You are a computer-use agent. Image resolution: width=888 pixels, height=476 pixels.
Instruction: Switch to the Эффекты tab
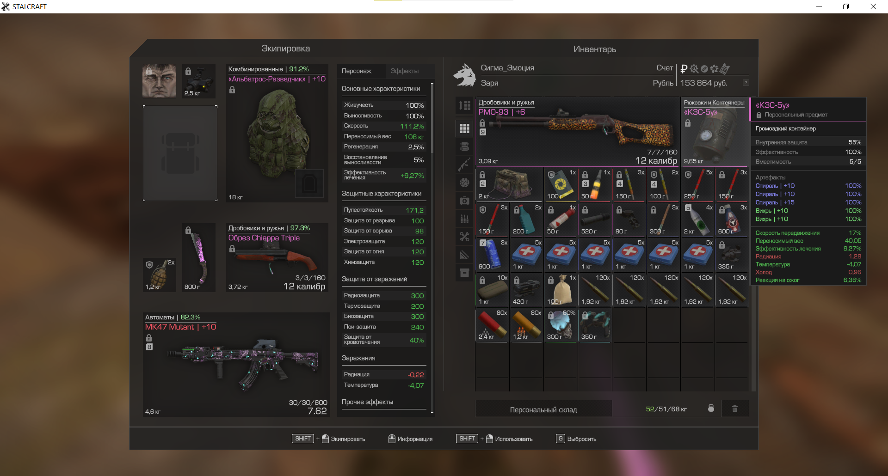coord(410,71)
